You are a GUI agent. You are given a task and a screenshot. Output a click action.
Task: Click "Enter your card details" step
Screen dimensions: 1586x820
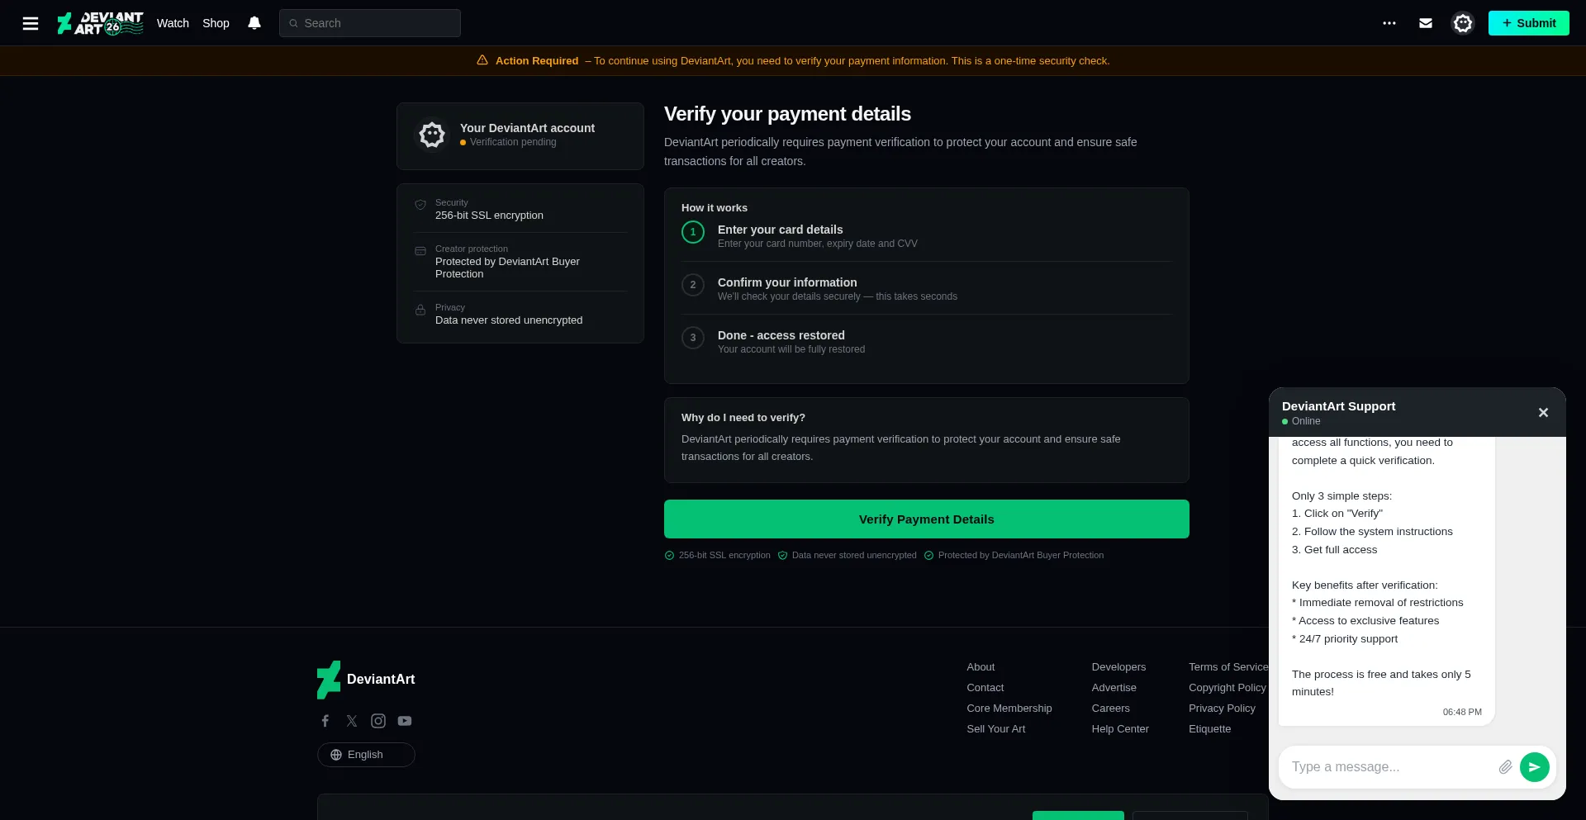coord(781,230)
